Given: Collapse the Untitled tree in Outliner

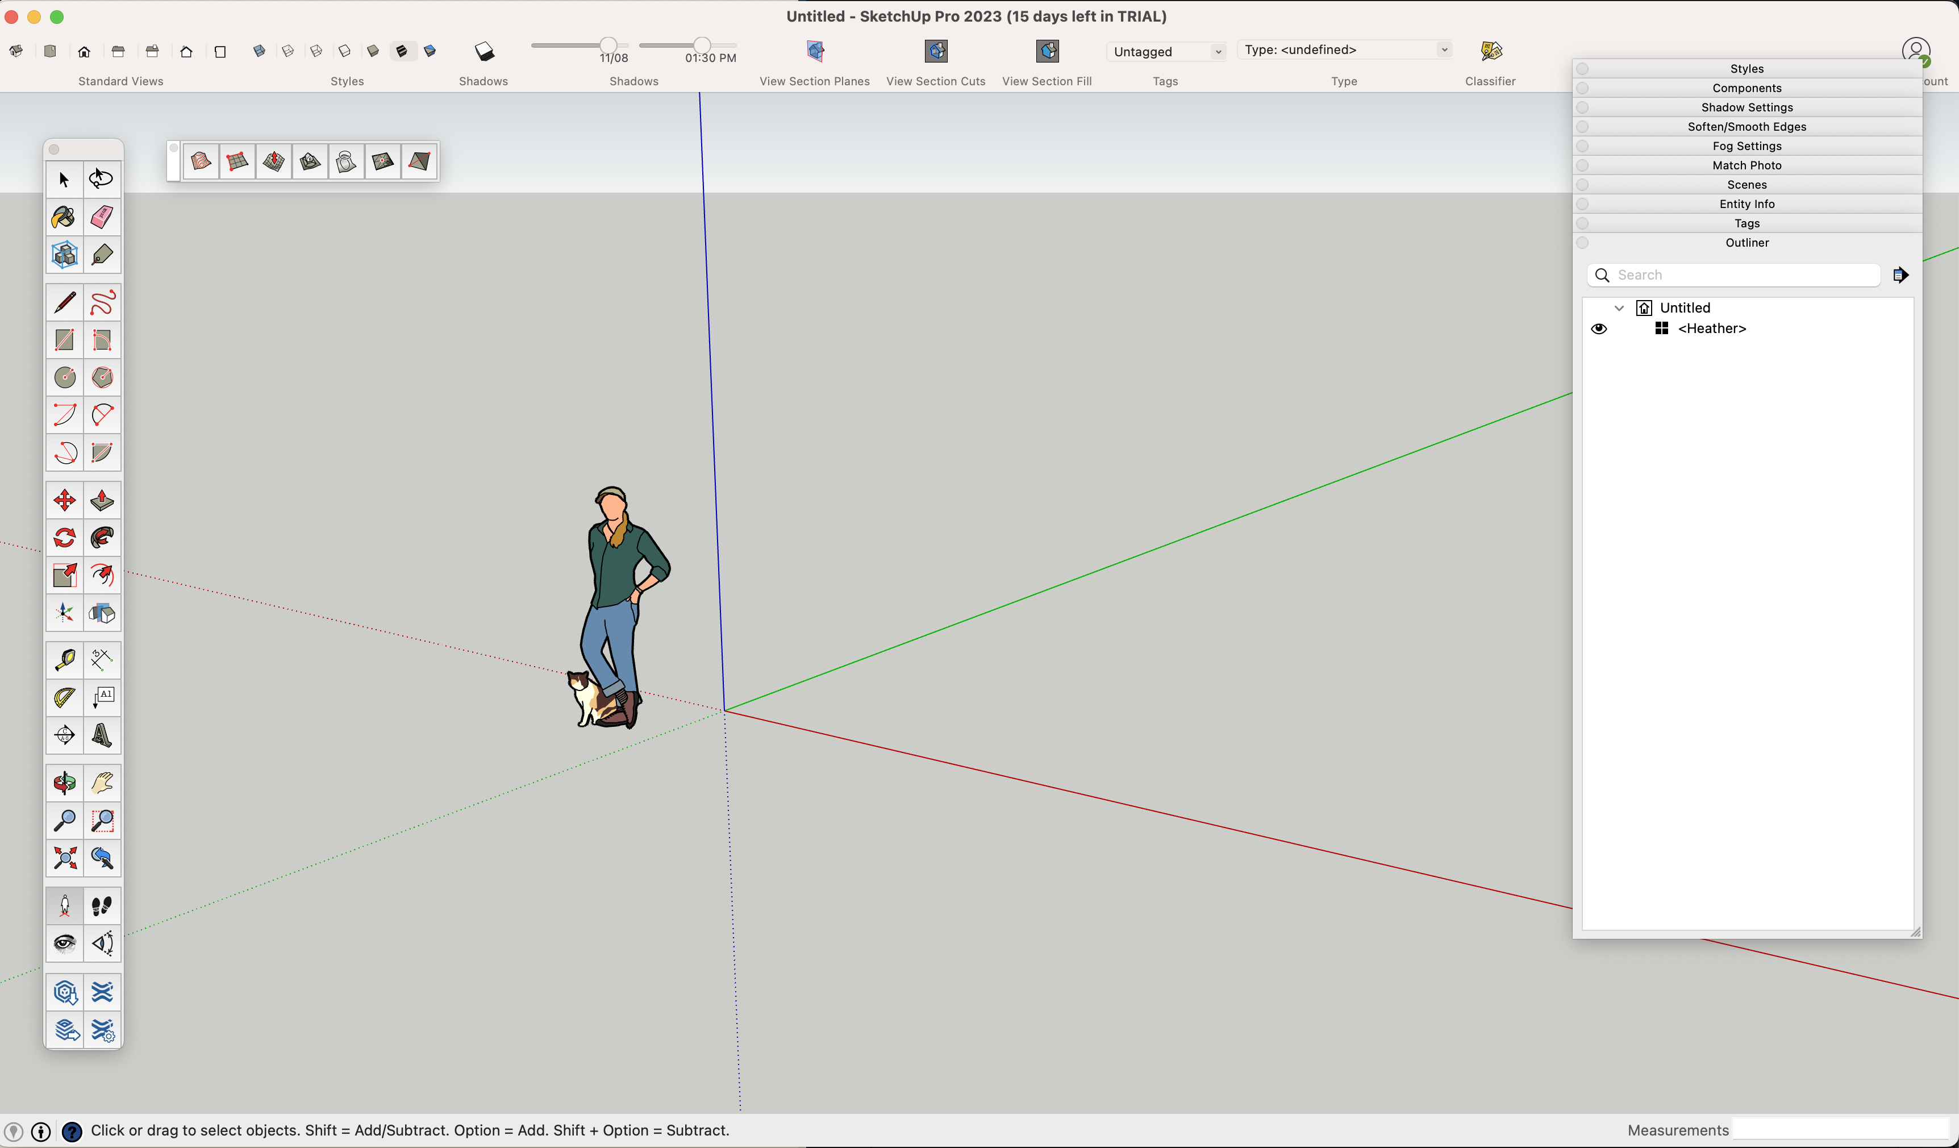Looking at the screenshot, I should pyautogui.click(x=1619, y=308).
